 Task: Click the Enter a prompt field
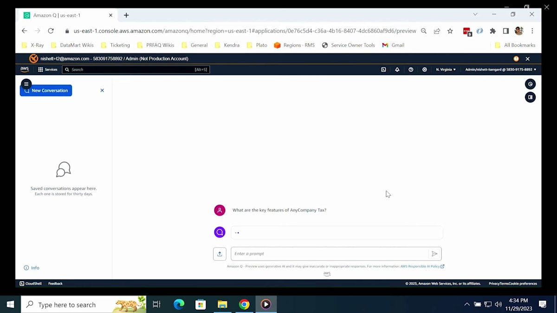pyautogui.click(x=330, y=254)
